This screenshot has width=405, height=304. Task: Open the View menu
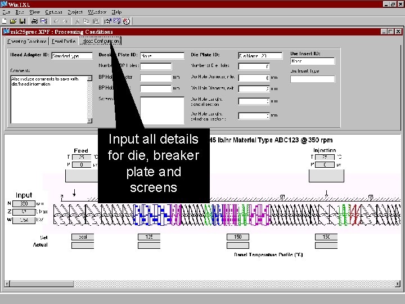point(35,12)
